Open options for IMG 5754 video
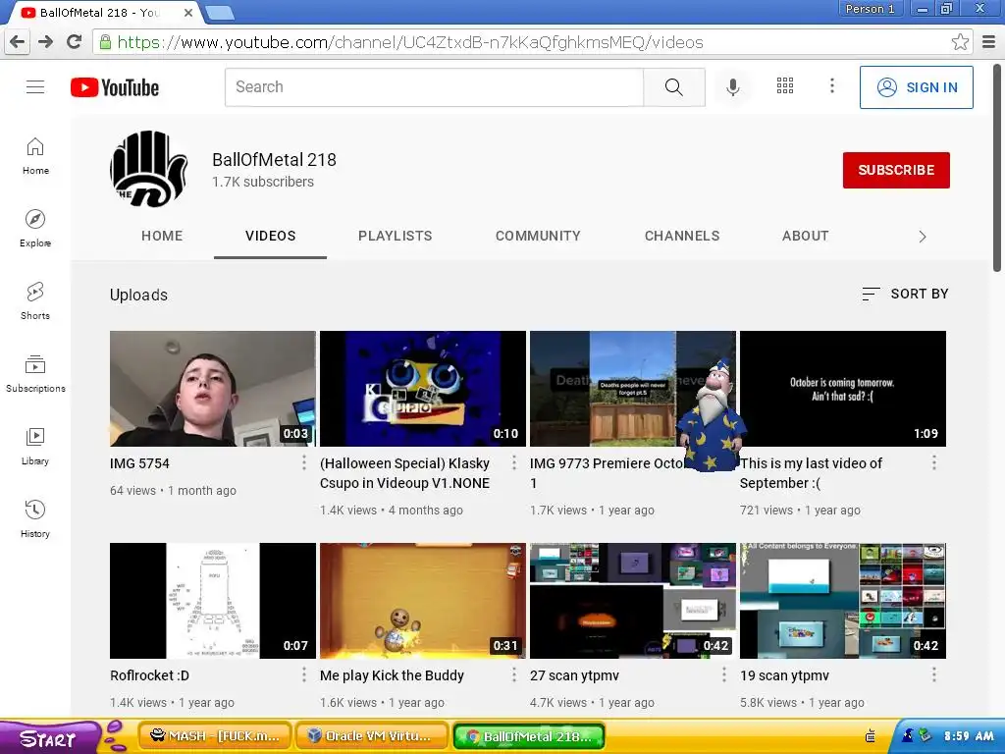Image resolution: width=1005 pixels, height=754 pixels. click(304, 463)
